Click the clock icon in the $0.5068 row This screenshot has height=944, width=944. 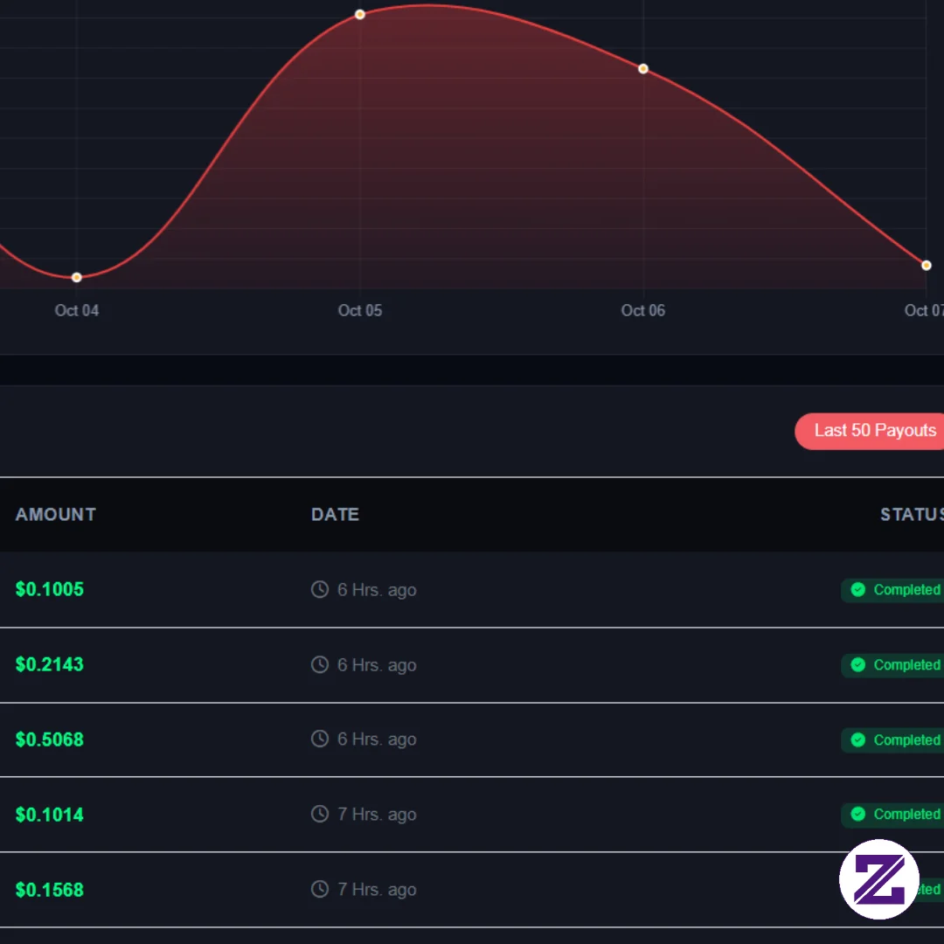(x=320, y=739)
